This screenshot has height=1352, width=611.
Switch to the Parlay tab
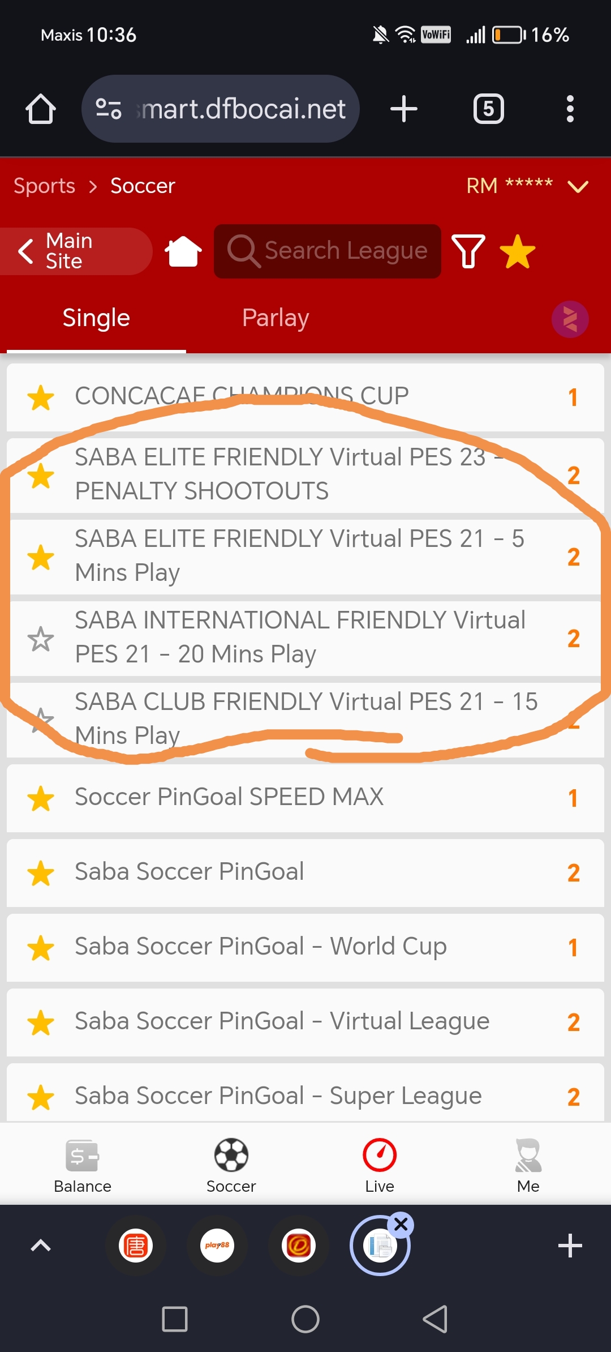pos(276,318)
